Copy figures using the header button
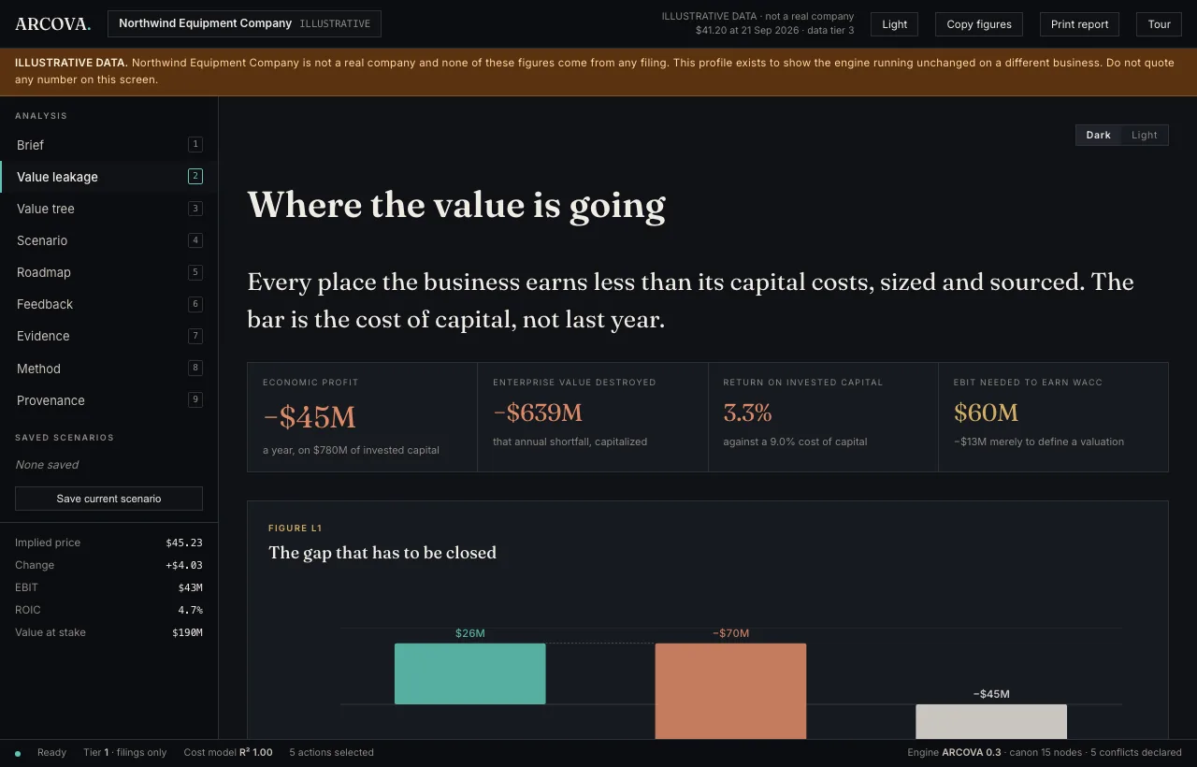 (979, 24)
